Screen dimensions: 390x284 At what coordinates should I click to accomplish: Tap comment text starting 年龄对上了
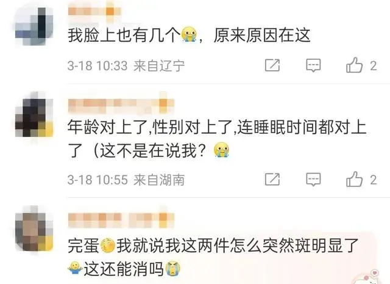point(217,139)
